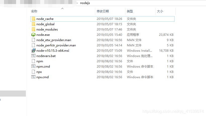This screenshot has width=206, height=116.
Task: Select the node-v10.15.3-x64.msi file name
Action: coord(53,50)
